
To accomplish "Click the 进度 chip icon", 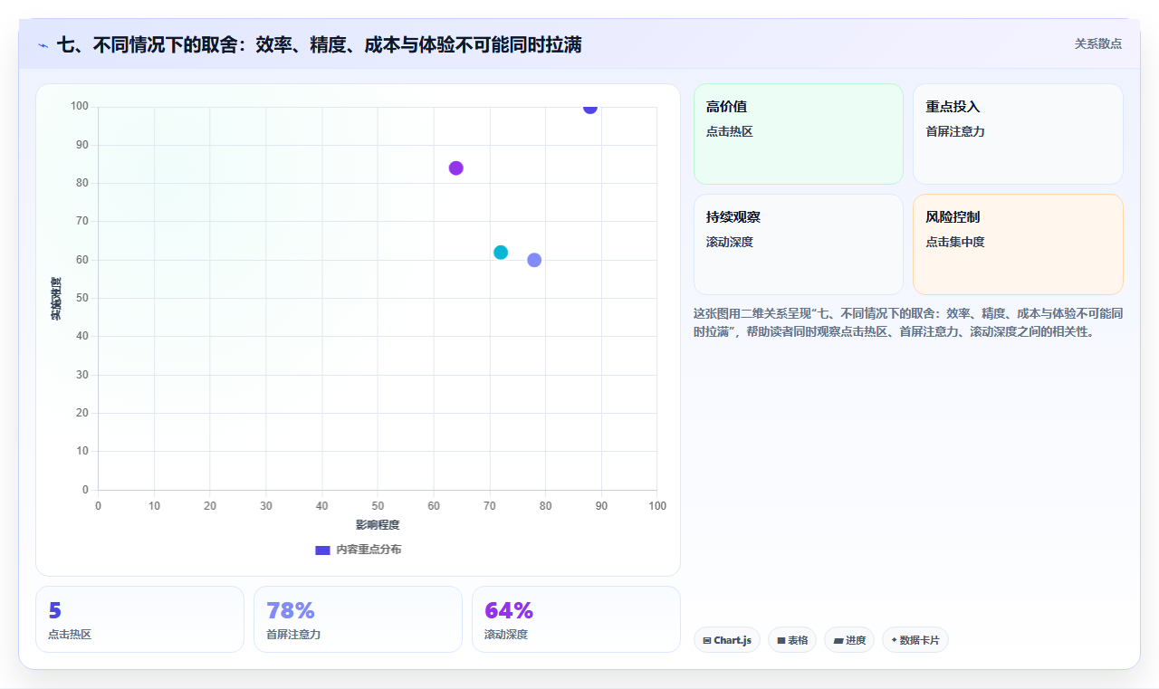I will click(x=838, y=641).
